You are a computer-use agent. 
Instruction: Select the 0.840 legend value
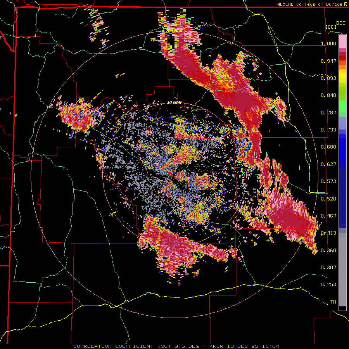point(328,95)
